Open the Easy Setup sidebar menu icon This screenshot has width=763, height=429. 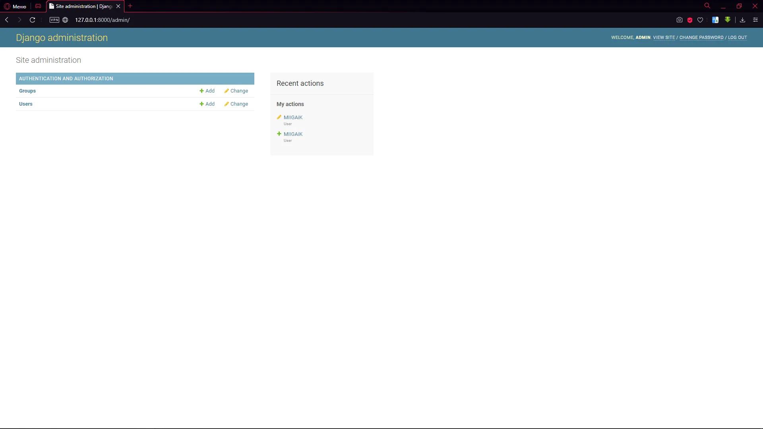(x=755, y=20)
